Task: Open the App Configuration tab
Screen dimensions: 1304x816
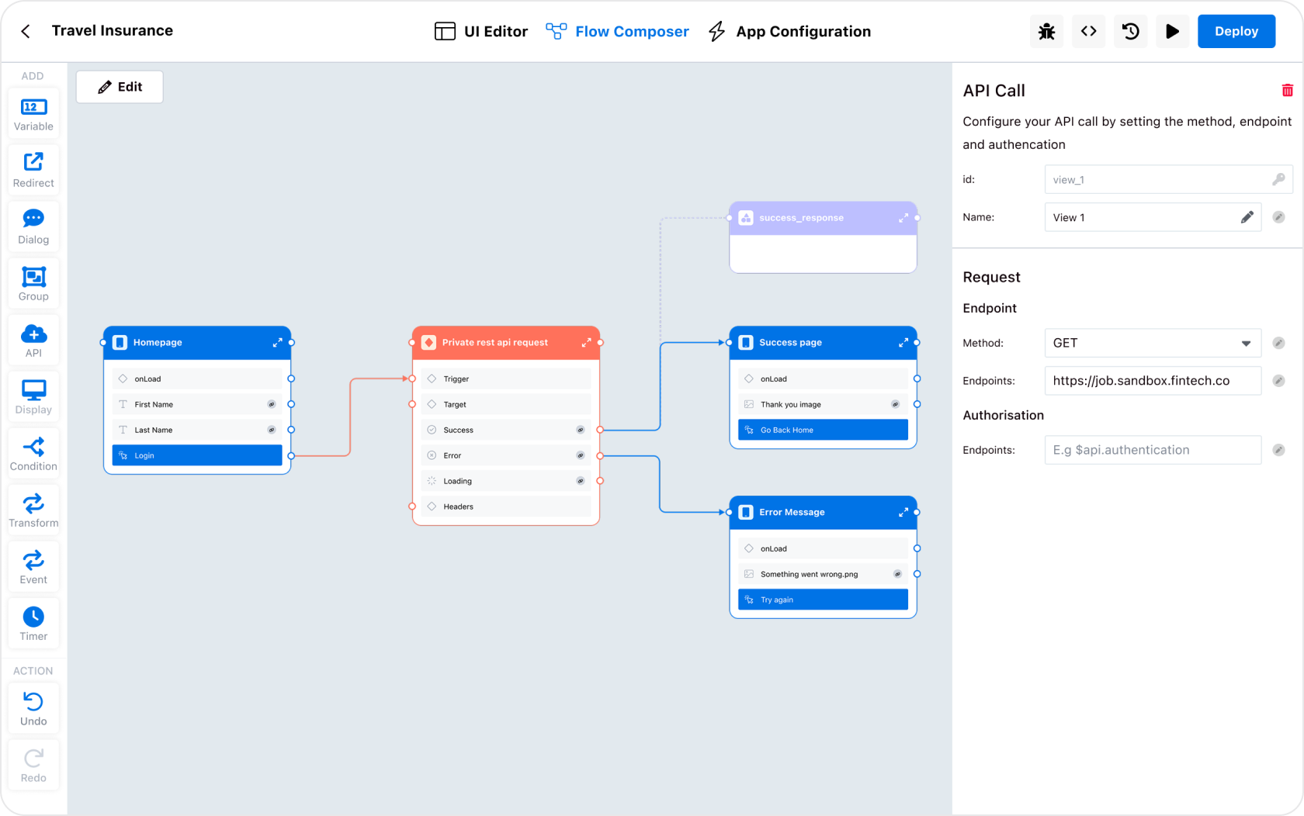Action: pyautogui.click(x=789, y=31)
